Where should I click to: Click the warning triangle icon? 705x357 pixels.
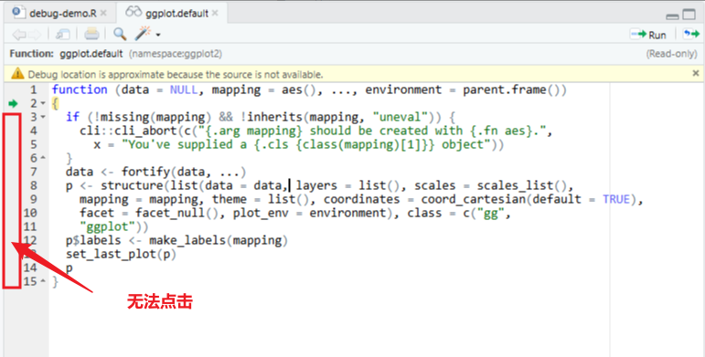17,73
